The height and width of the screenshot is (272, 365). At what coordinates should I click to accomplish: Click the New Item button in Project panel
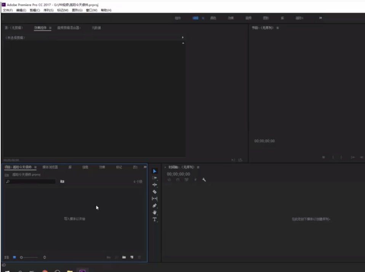[131, 257]
